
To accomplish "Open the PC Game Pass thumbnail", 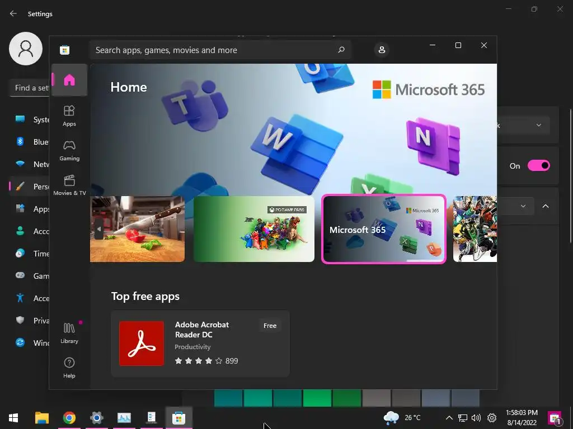I will (x=254, y=228).
